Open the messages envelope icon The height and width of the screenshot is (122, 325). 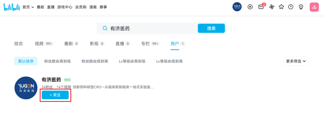tap(261, 7)
